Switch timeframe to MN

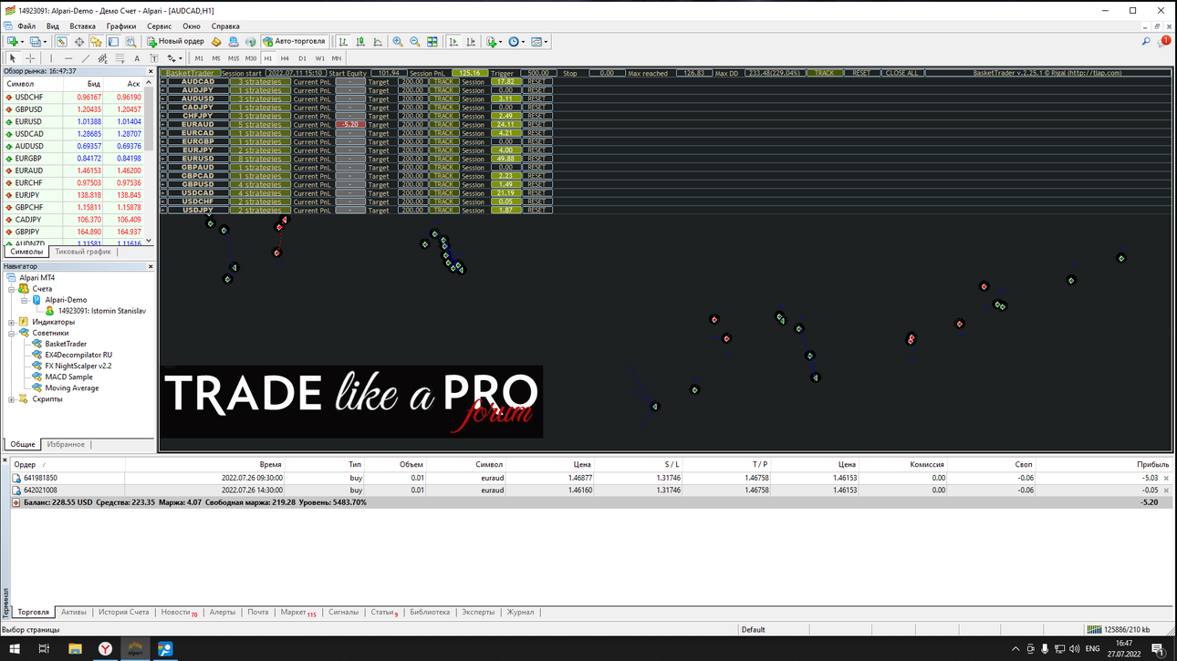(x=337, y=58)
